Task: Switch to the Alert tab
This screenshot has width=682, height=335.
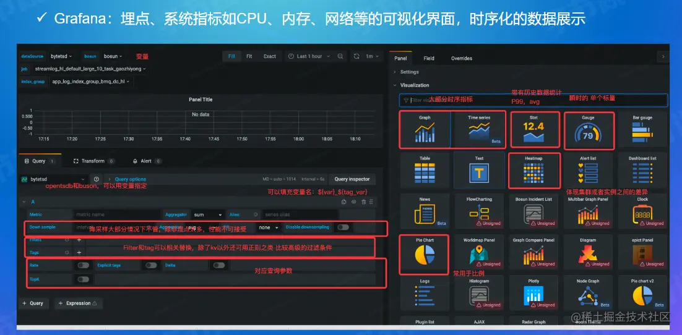Action: 147,161
